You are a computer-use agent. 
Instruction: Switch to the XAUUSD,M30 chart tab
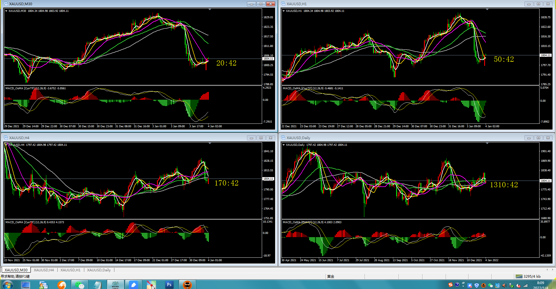(16, 270)
